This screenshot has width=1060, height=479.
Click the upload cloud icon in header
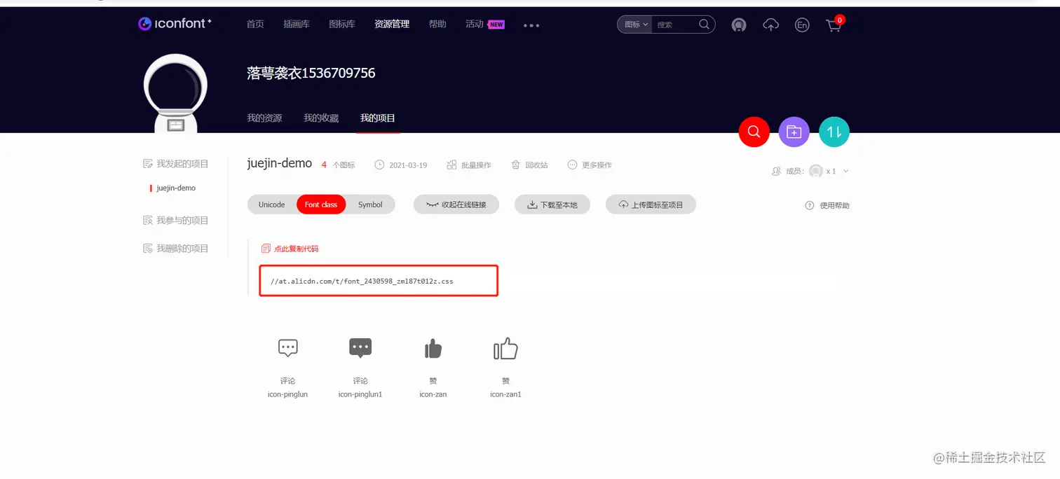coord(770,25)
